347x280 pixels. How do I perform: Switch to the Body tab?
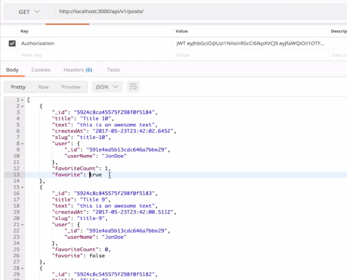point(12,70)
